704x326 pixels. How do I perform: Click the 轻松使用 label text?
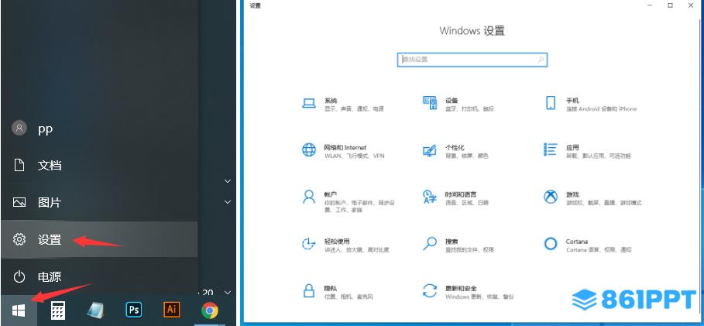(x=337, y=242)
